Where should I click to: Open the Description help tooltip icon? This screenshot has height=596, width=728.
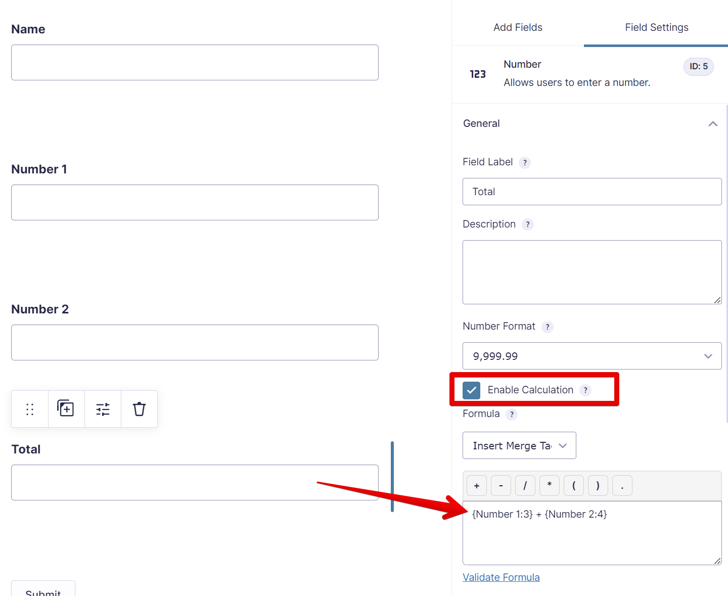point(528,224)
